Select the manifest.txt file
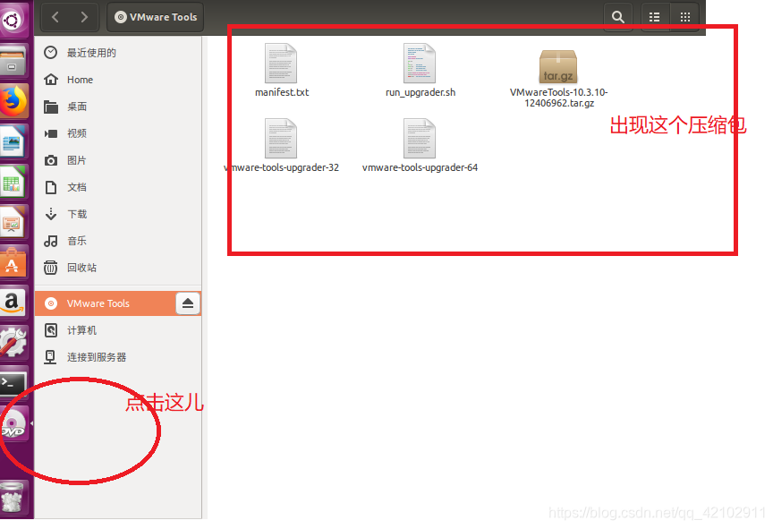Viewport: 773px width, 529px height. click(x=282, y=70)
